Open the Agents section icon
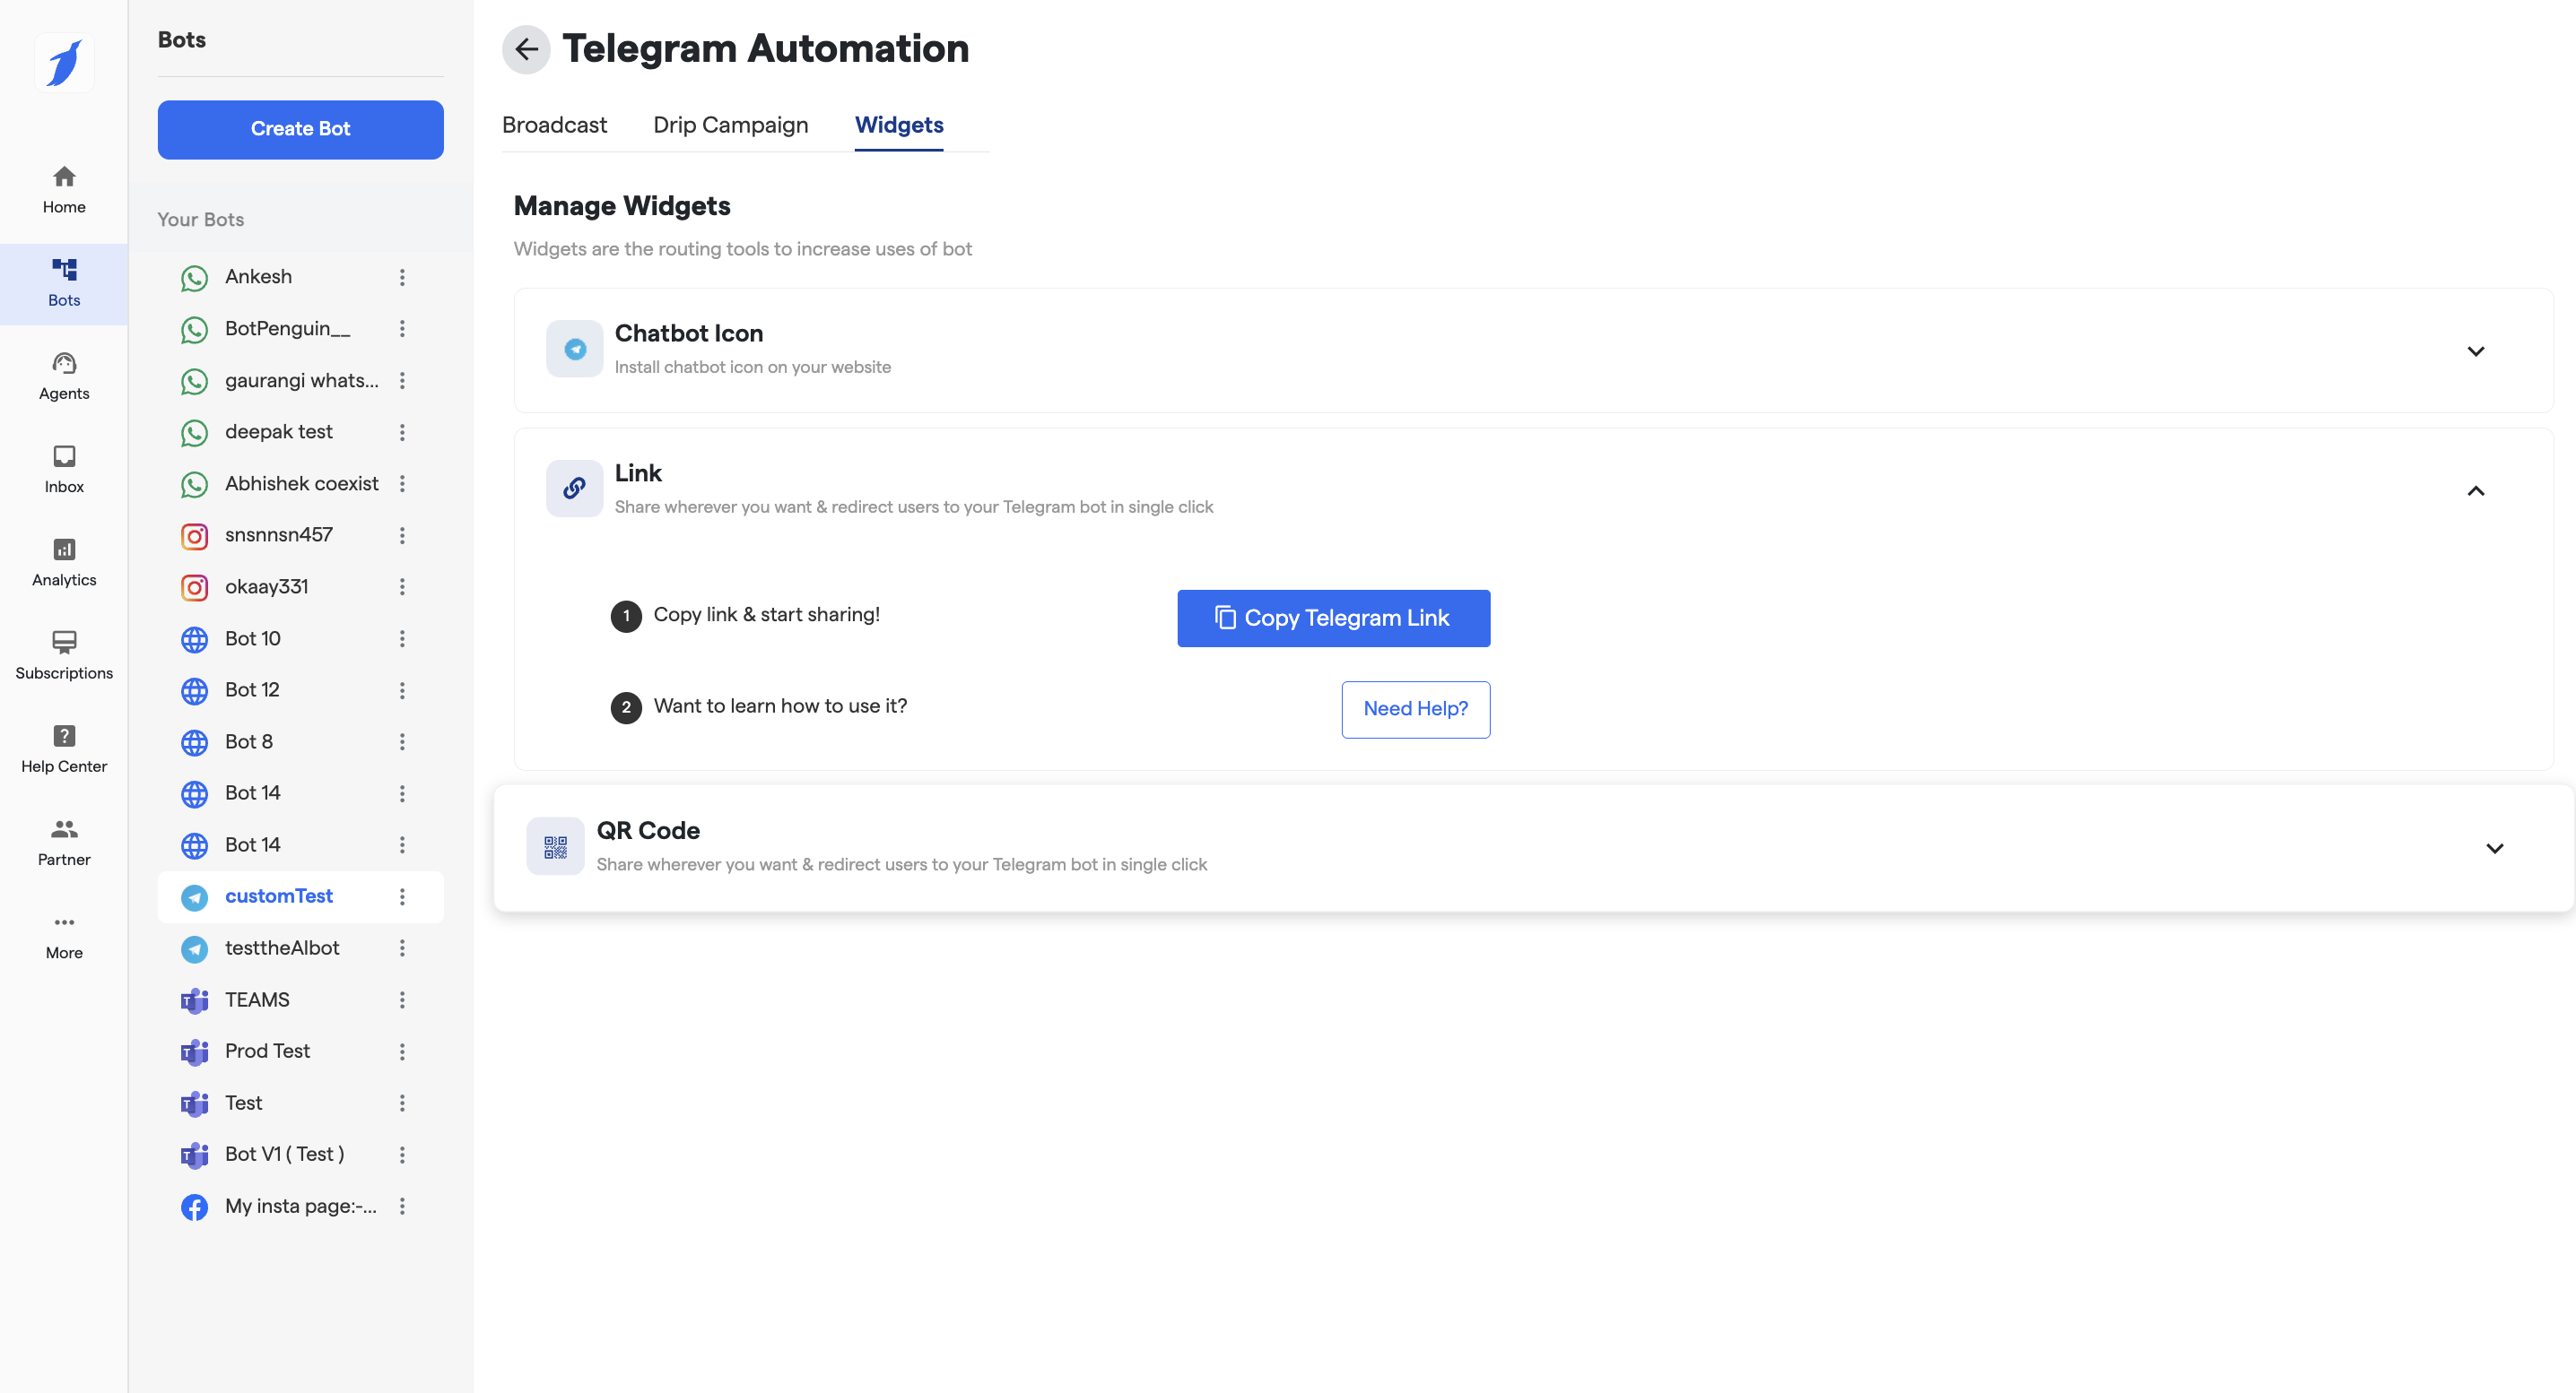Viewport: 2576px width, 1393px height. [64, 376]
